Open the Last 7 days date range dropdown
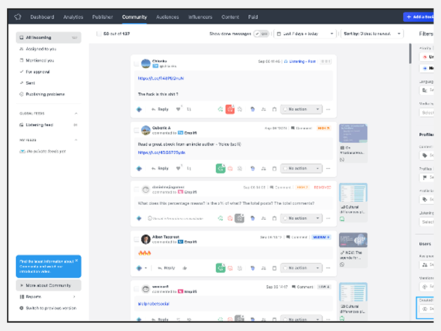The height and width of the screenshot is (331, 441). coord(304,34)
